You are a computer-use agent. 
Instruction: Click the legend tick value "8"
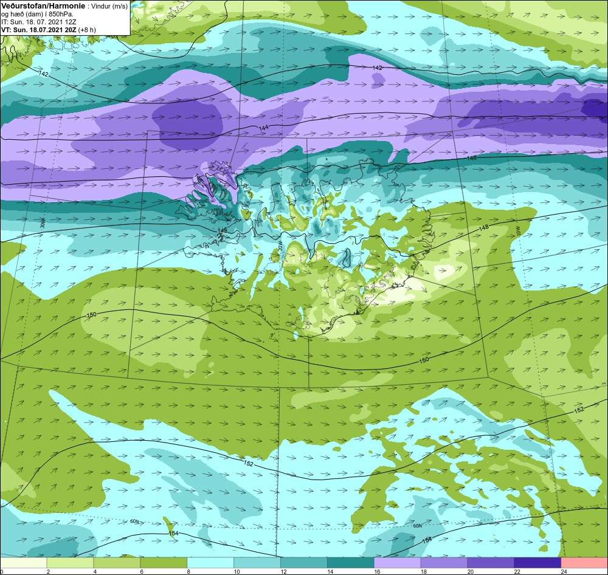(x=188, y=571)
